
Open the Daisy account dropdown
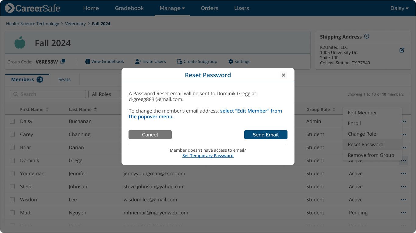[399, 8]
